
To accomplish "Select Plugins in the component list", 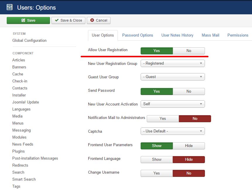I will tap(18, 151).
